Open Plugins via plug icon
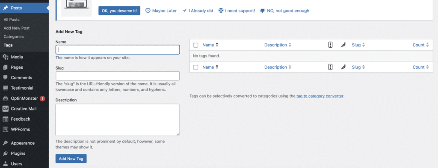Viewport: 438px width, 168px height. (x=5, y=154)
